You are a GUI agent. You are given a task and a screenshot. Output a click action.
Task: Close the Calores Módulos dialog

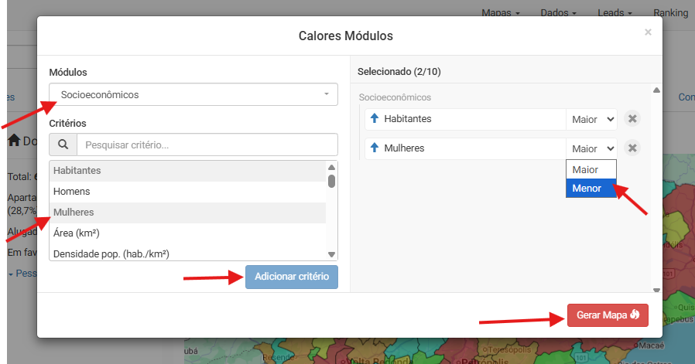tap(648, 32)
